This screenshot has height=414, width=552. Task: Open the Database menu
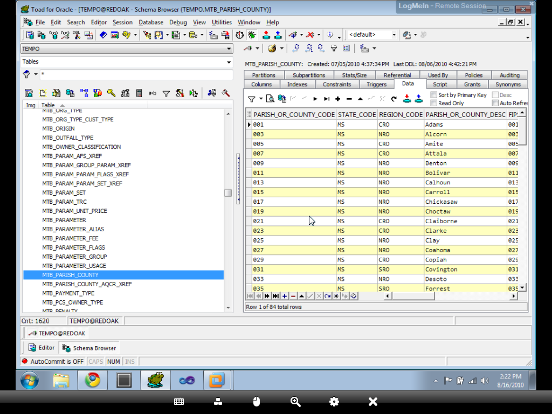point(151,22)
